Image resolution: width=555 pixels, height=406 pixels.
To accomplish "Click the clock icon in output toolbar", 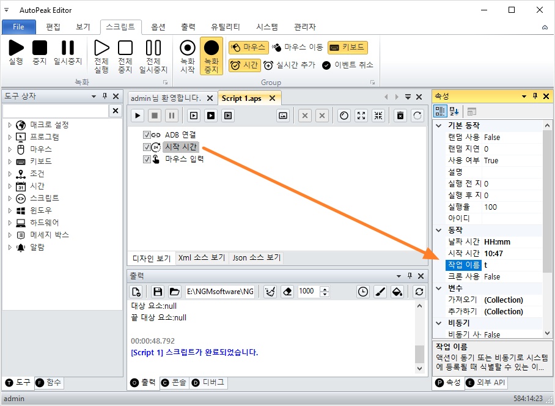I will pyautogui.click(x=363, y=292).
